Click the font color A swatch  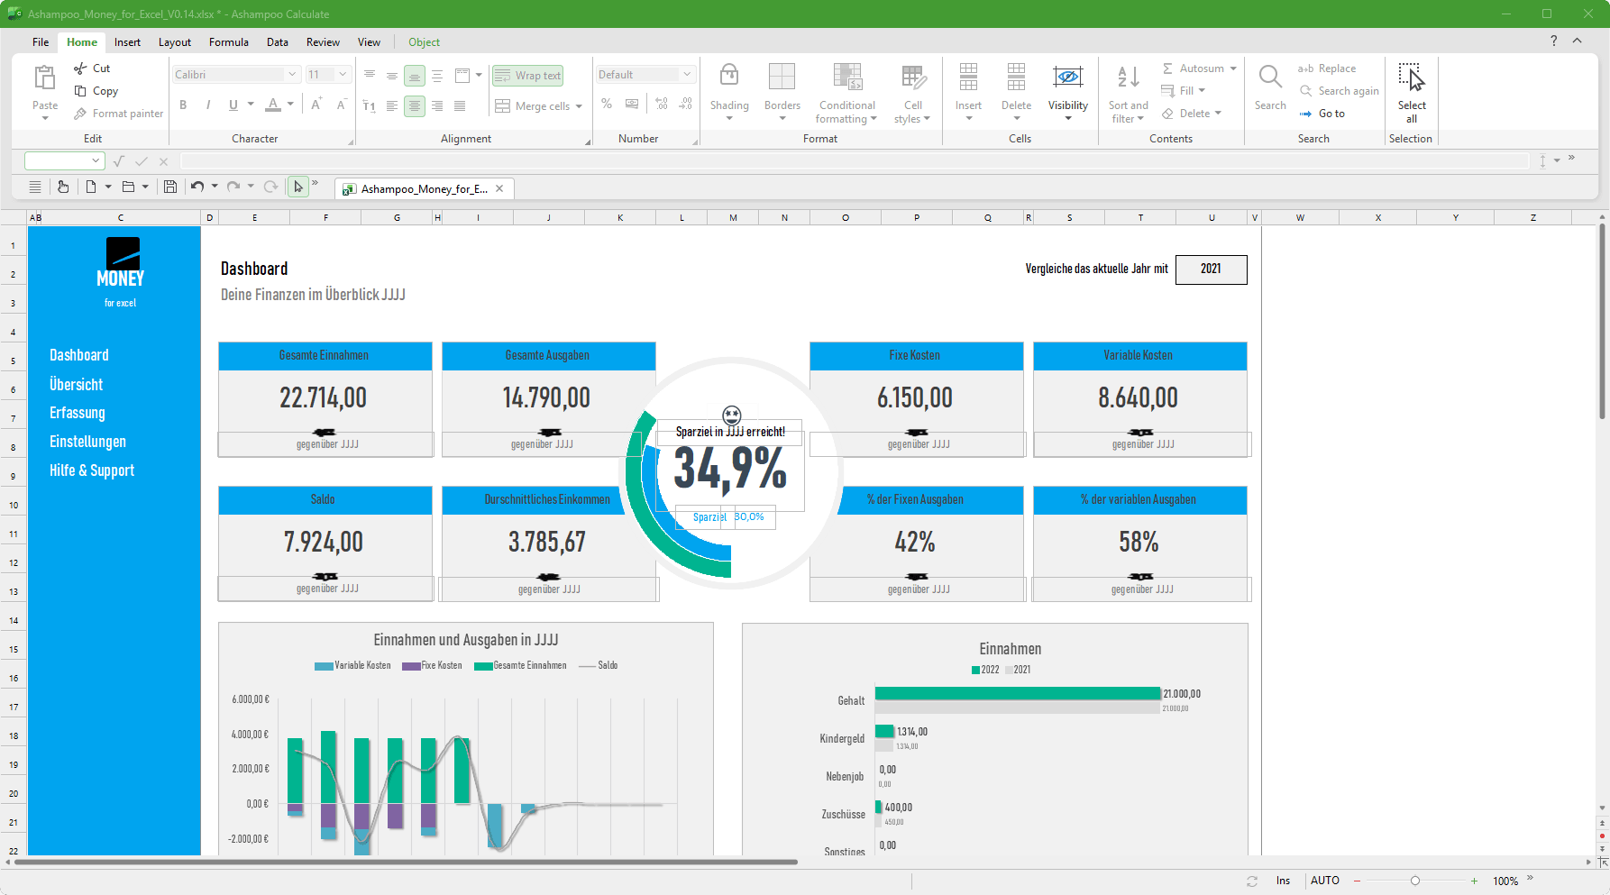[x=273, y=105]
